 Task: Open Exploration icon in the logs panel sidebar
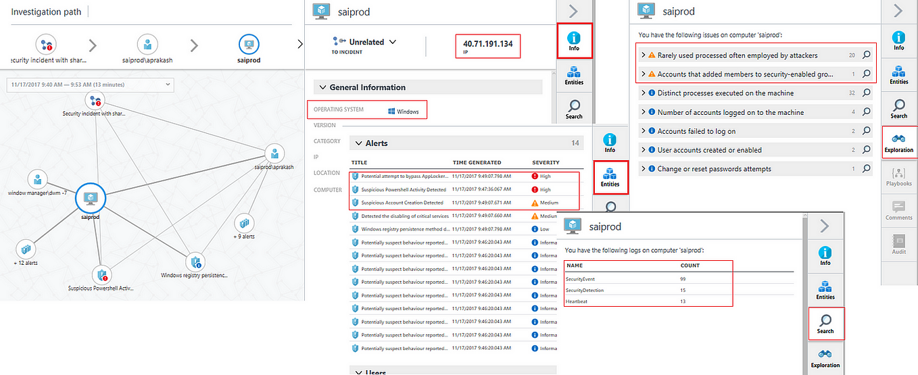tap(825, 357)
